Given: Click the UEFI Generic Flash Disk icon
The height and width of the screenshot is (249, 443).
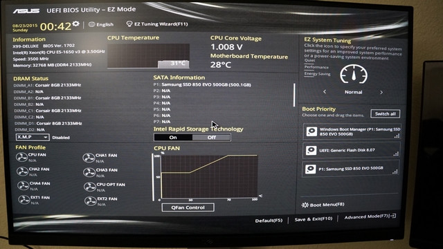Looking at the screenshot, I should click(x=311, y=150).
